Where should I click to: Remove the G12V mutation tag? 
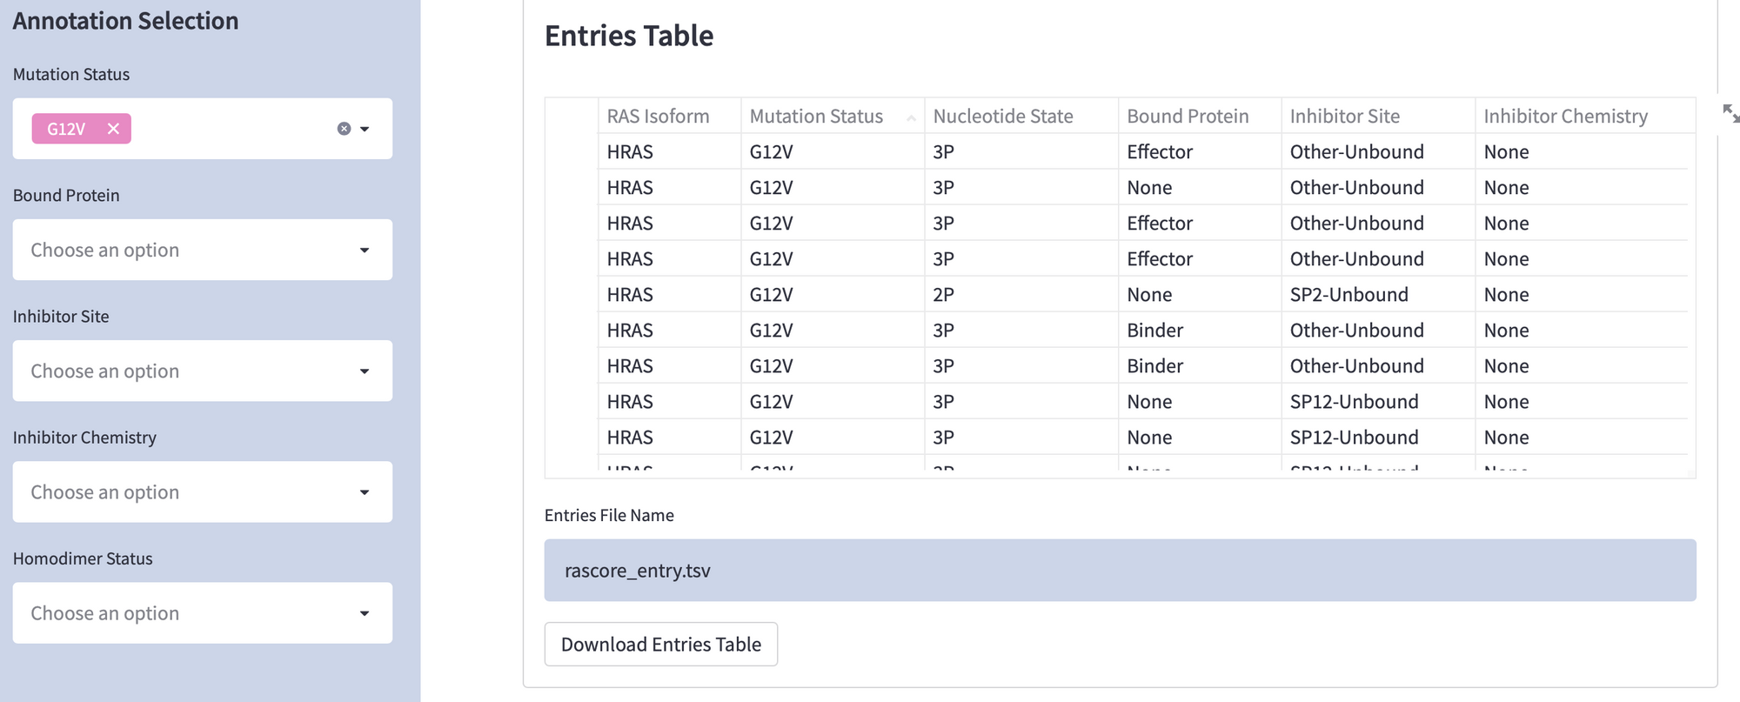[113, 129]
